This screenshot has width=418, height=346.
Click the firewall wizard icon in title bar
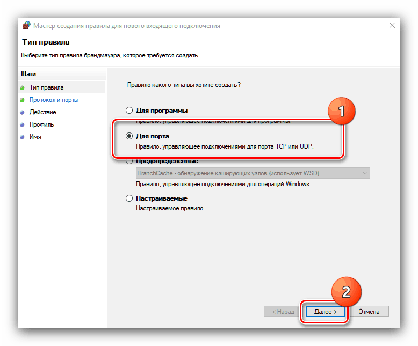(26, 26)
